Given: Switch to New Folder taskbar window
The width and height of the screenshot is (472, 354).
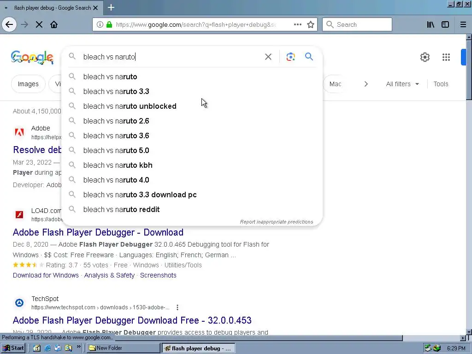Looking at the screenshot, I should (x=124, y=348).
